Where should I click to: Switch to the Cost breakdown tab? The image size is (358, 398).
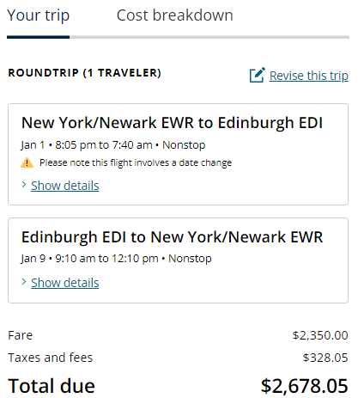(x=175, y=15)
